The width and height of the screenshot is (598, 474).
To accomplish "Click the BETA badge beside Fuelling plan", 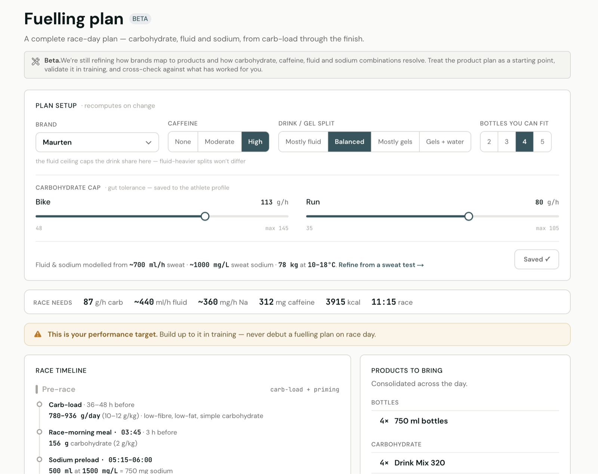I will point(140,19).
